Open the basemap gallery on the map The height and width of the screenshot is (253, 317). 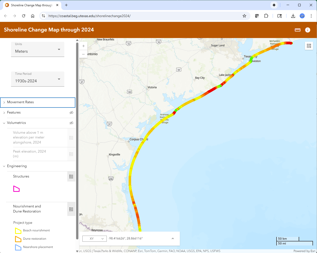[309, 46]
